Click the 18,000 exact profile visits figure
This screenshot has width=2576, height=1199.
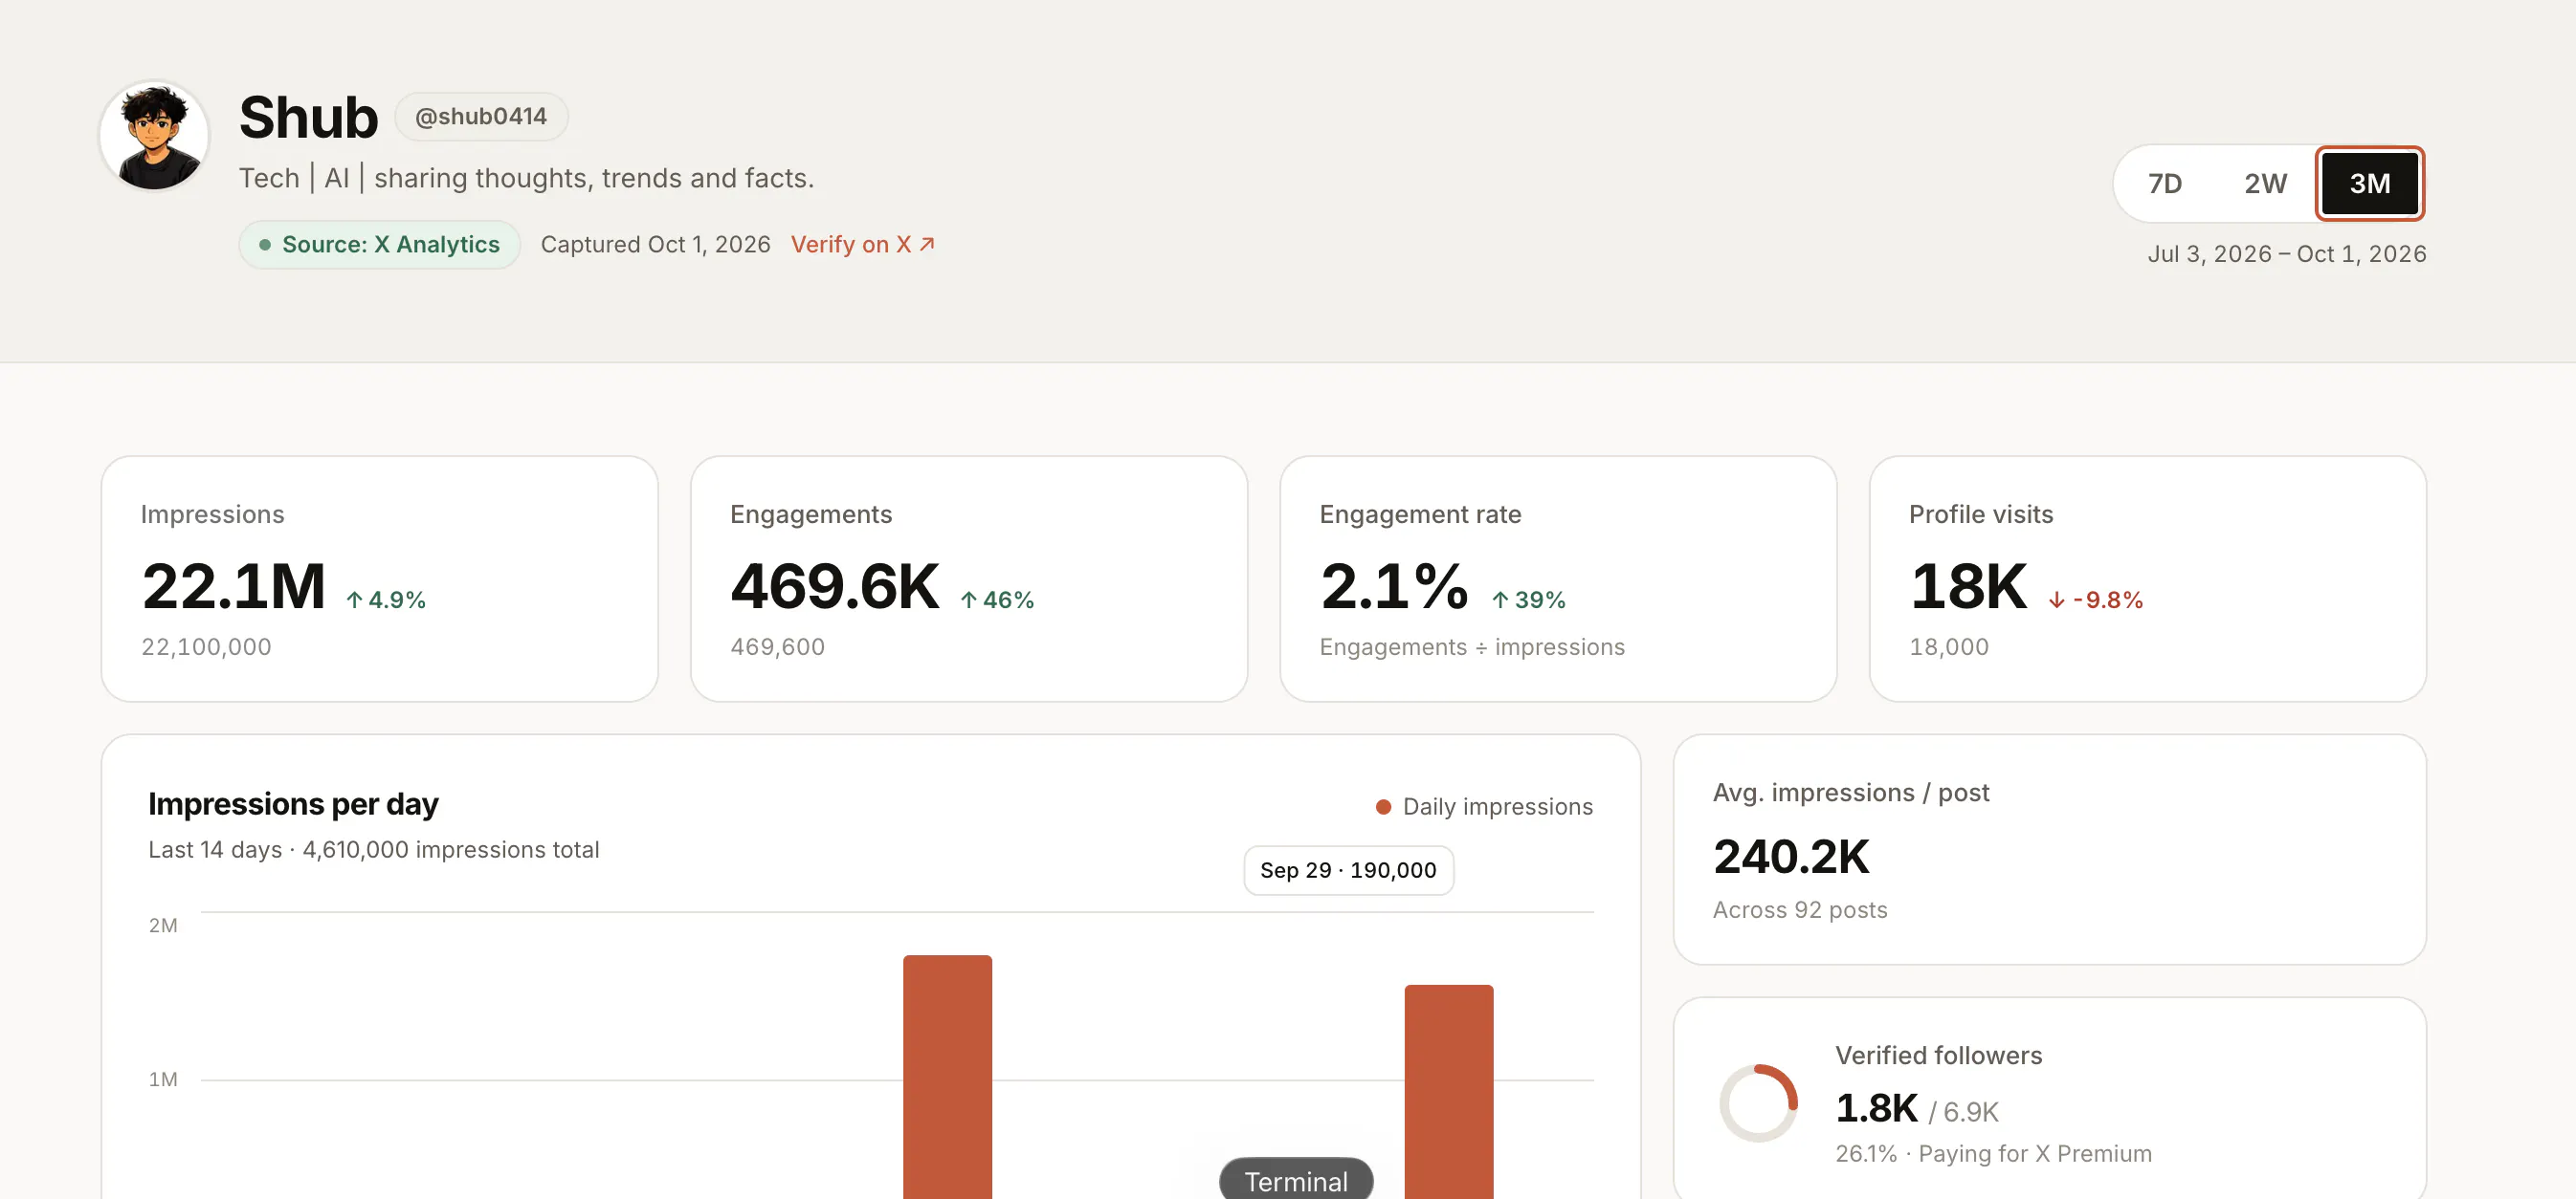(x=1949, y=647)
